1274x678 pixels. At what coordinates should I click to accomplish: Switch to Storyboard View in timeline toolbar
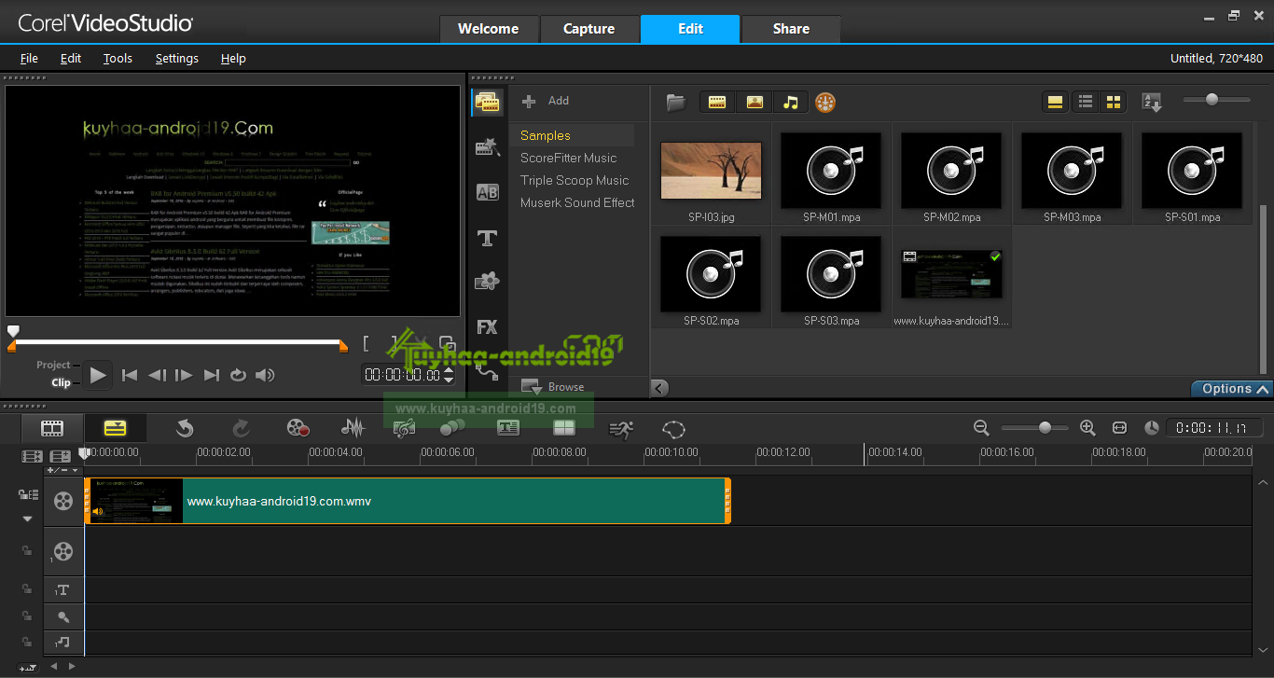tap(52, 428)
